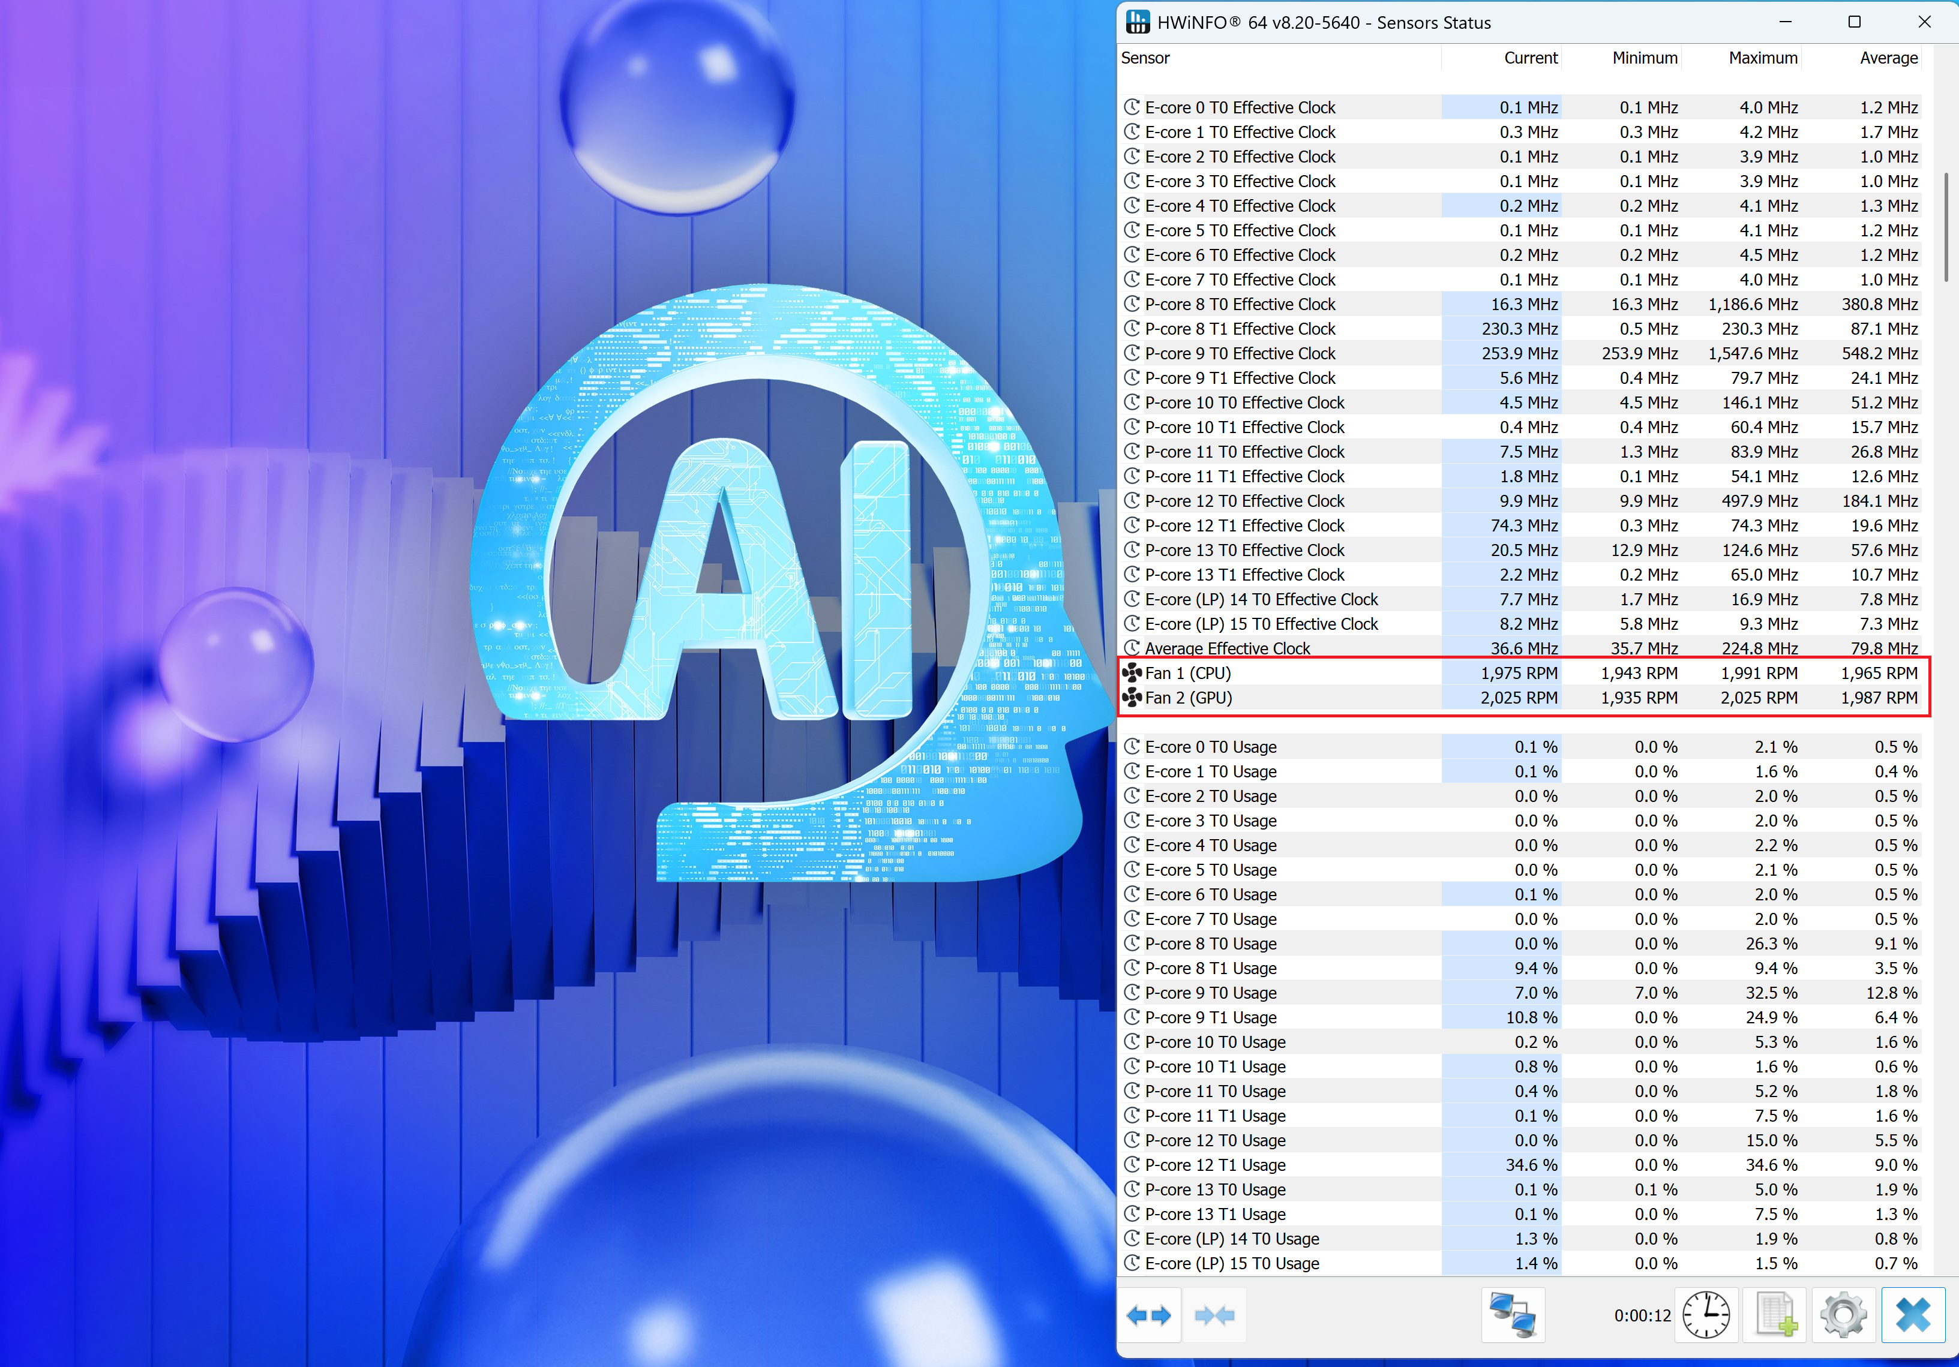This screenshot has height=1367, width=1959.
Task: Click clock icon of E-core 0 T0 Usage
Action: 1132,747
